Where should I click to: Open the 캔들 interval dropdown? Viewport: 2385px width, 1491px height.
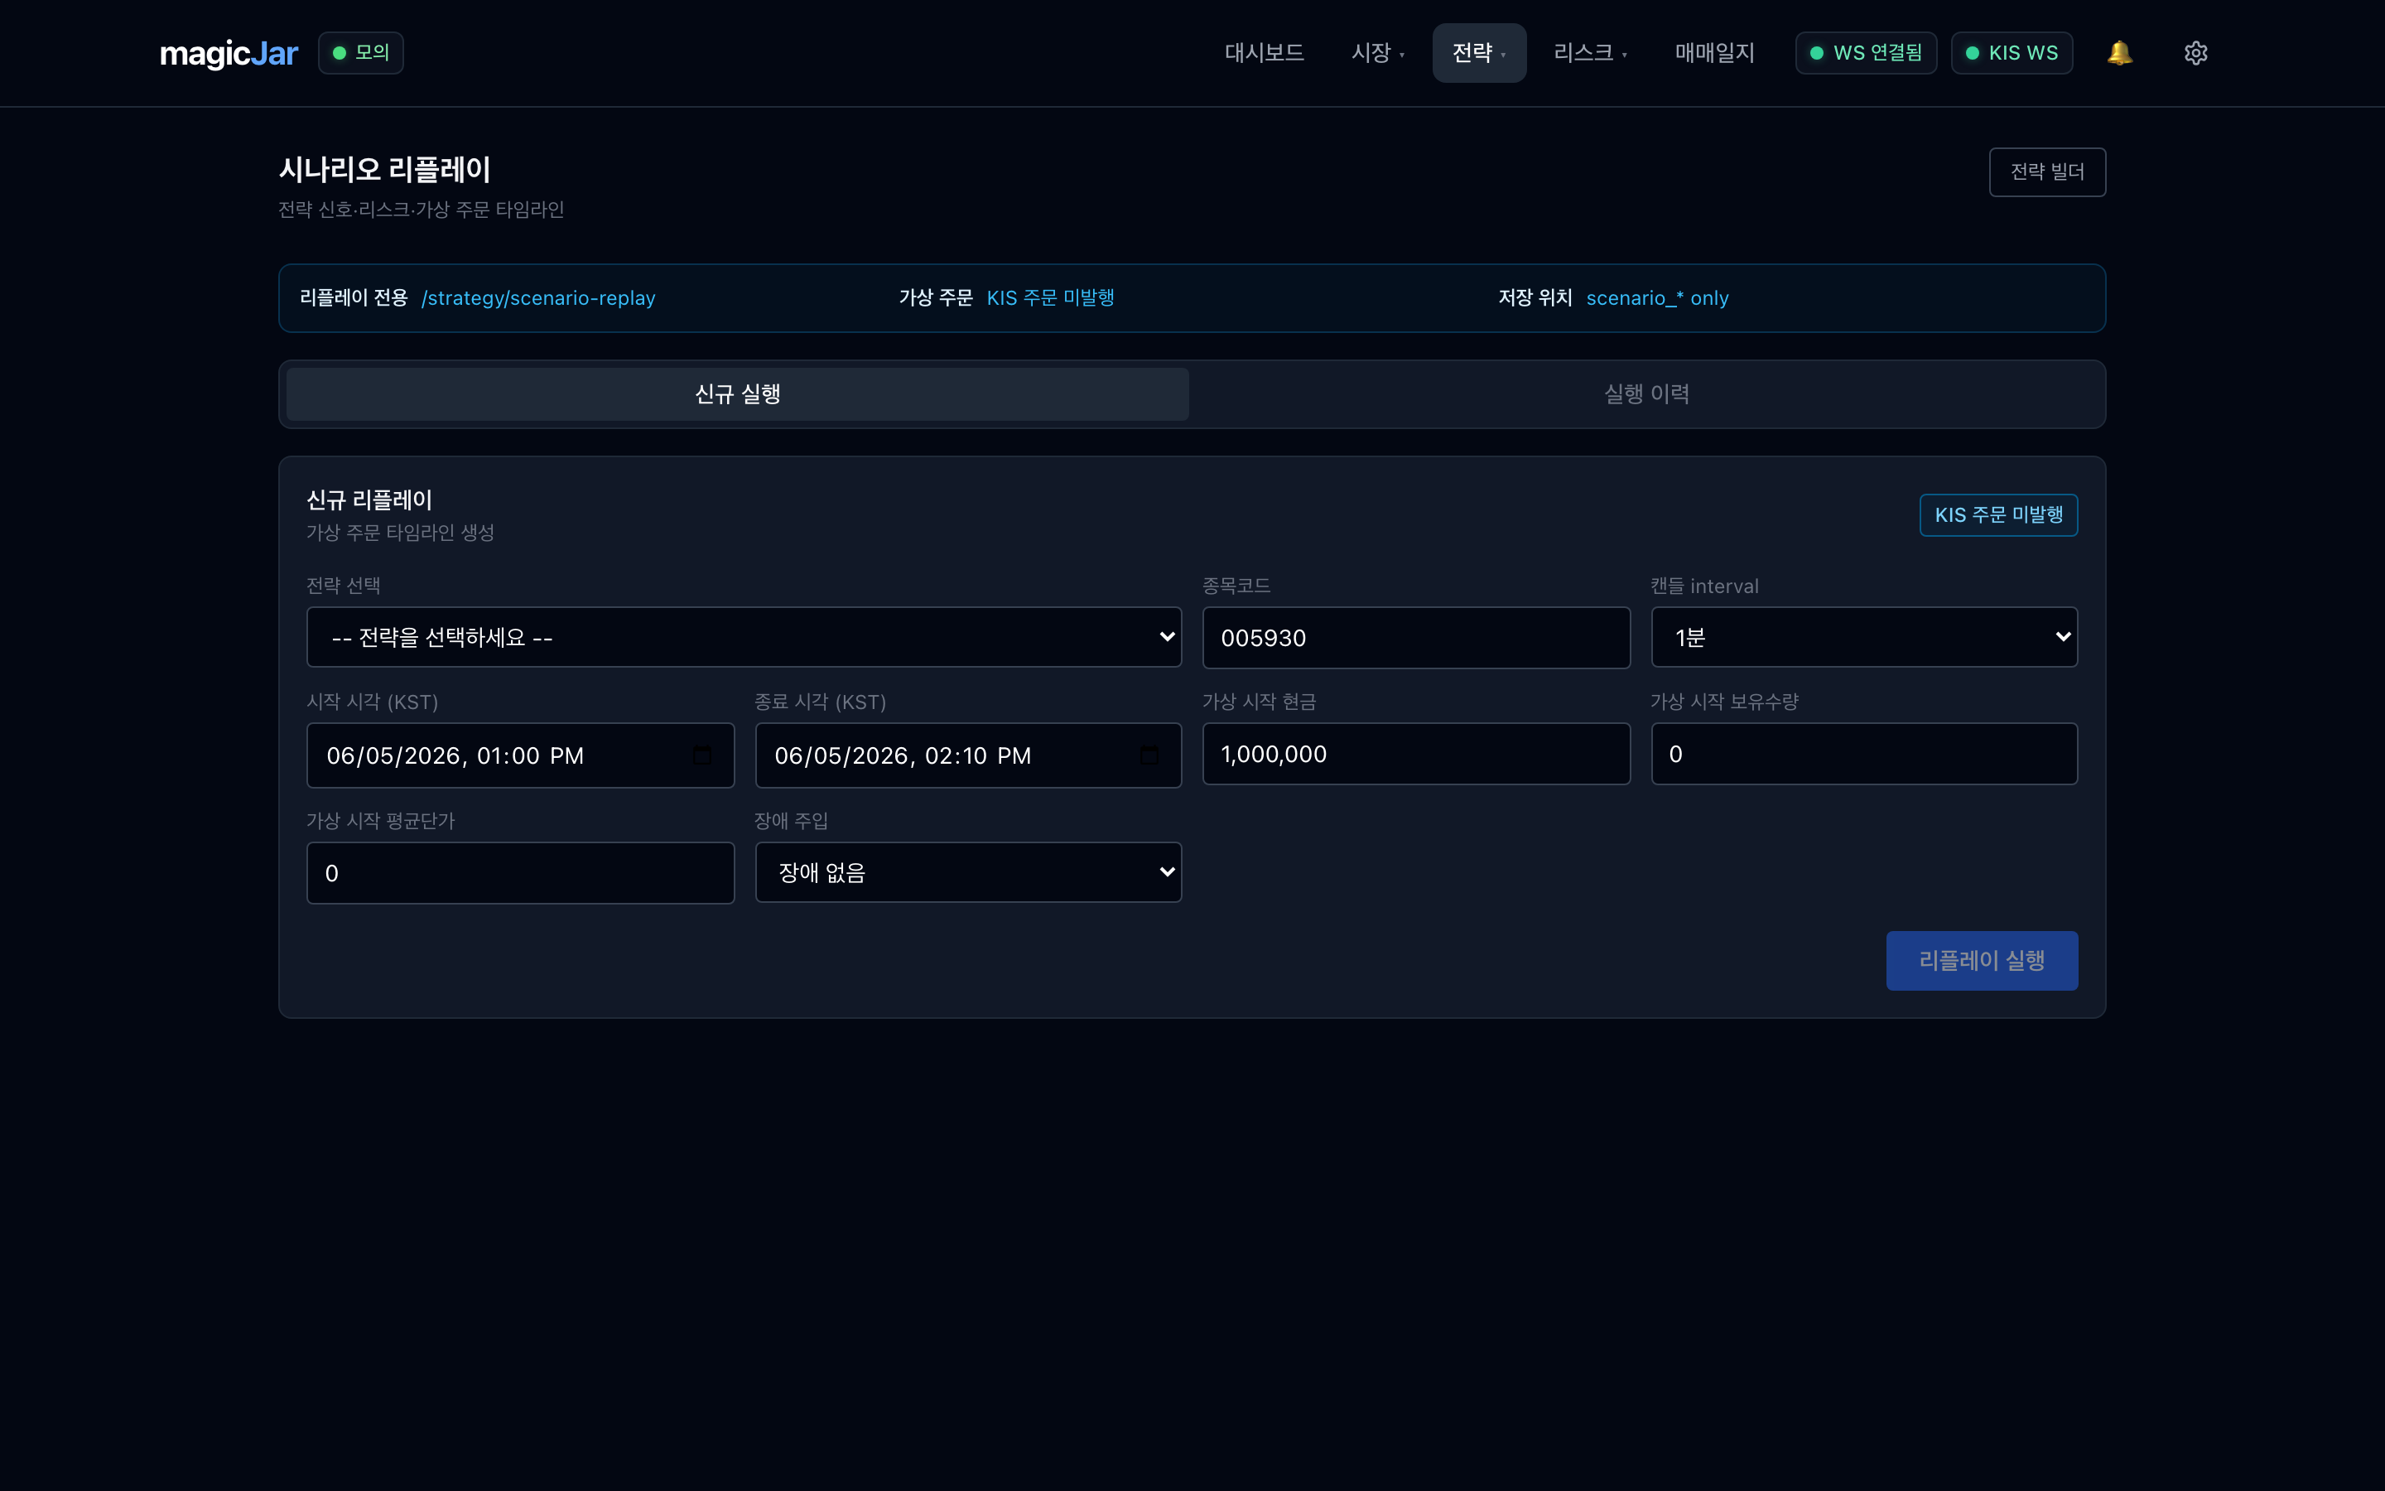[1865, 637]
